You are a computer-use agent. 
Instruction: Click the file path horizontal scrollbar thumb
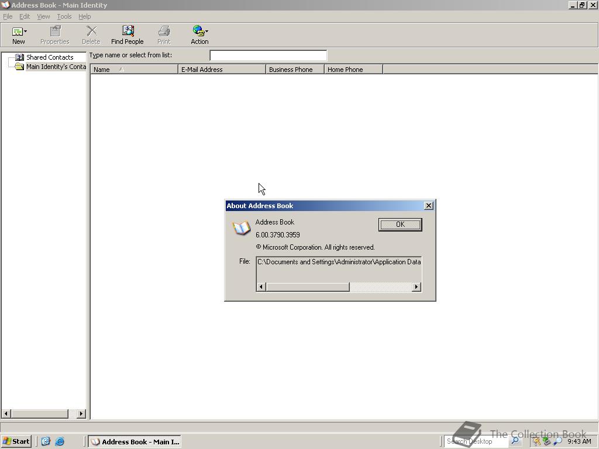click(308, 286)
